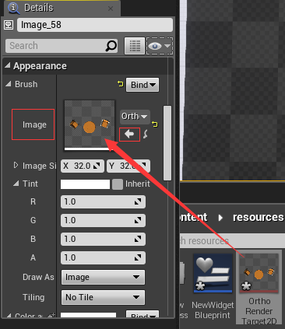
Task: Click the browse-to-asset magnifier icon beside arrow
Action: pyautogui.click(x=146, y=135)
